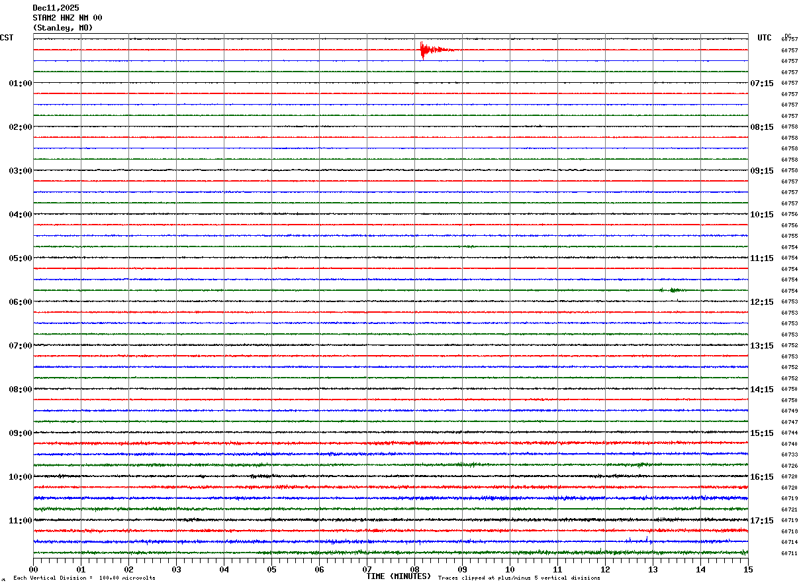The height and width of the screenshot is (587, 801).
Task: Click the DC offset value 60721
Action: coord(790,509)
